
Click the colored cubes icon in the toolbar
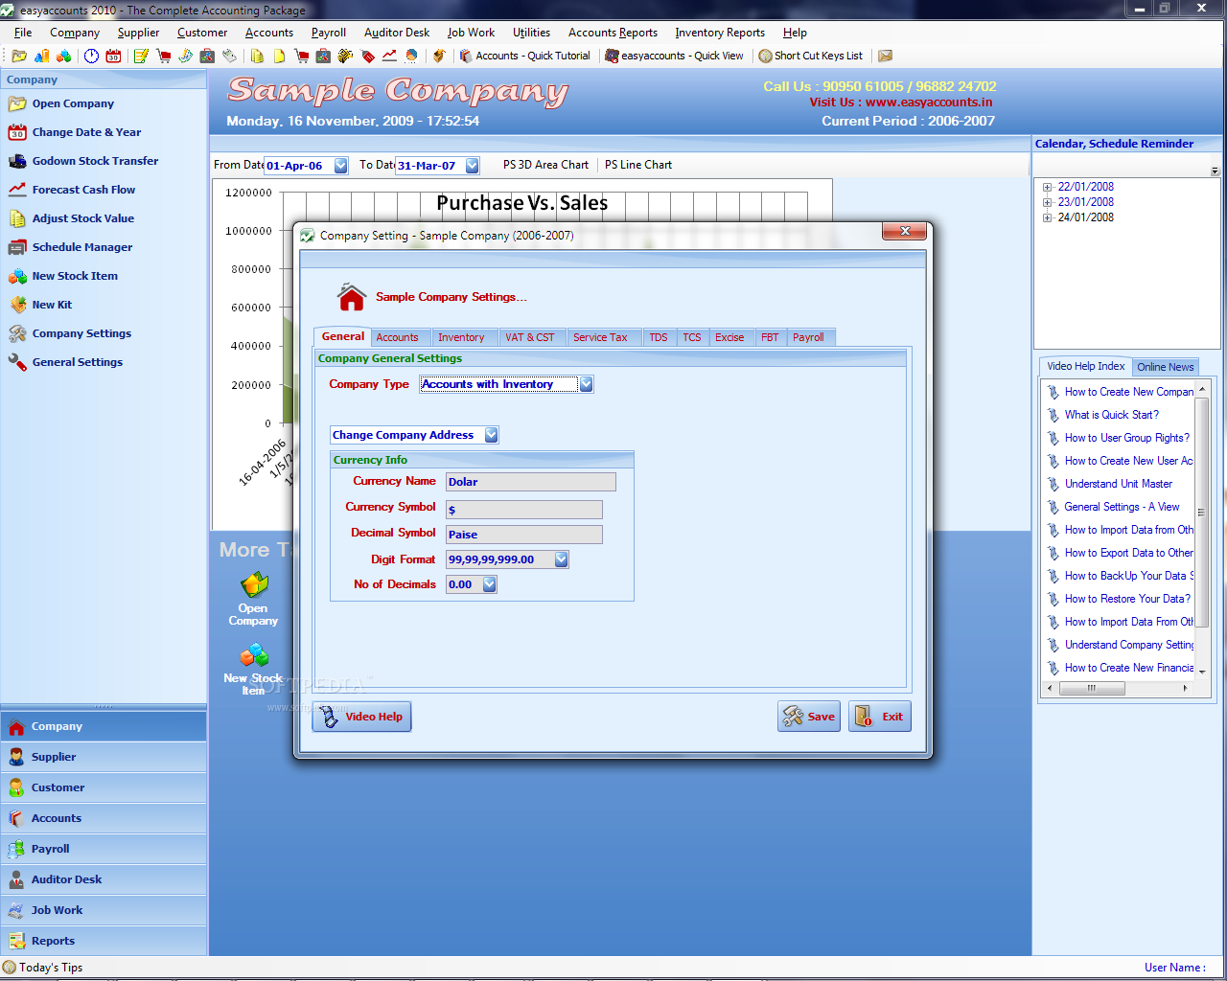63,56
